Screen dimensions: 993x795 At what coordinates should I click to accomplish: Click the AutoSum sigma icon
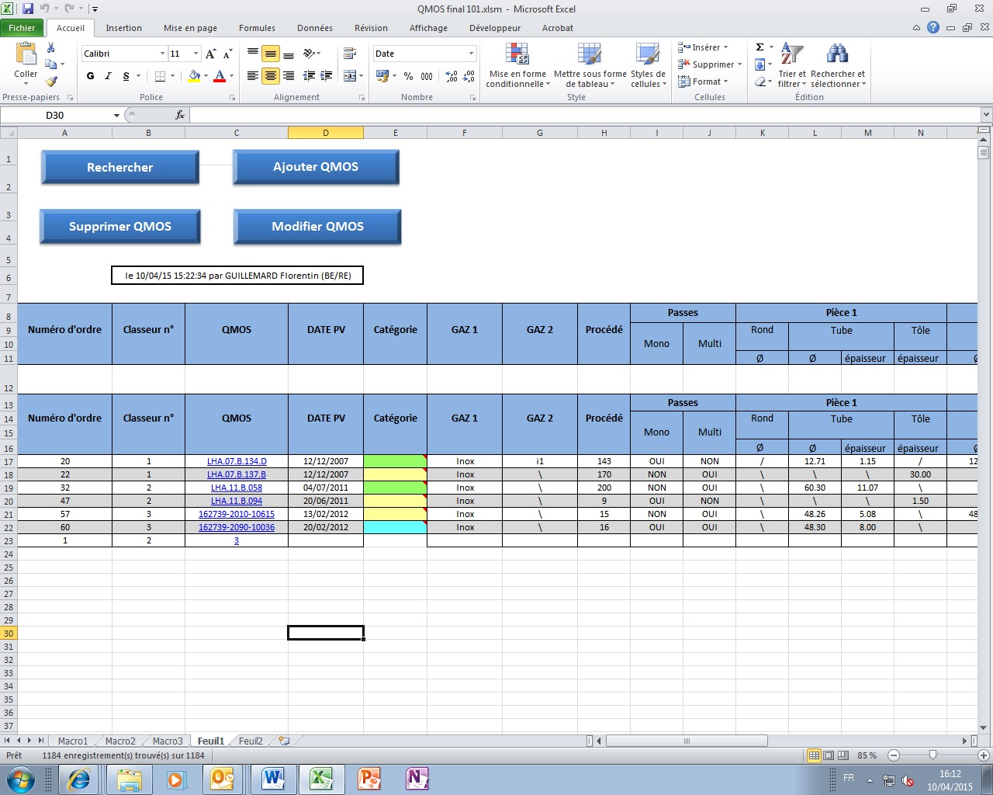click(x=760, y=47)
